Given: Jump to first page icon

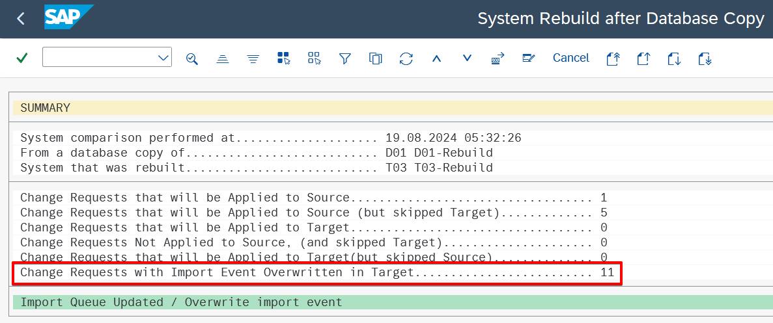Looking at the screenshot, I should pyautogui.click(x=613, y=58).
